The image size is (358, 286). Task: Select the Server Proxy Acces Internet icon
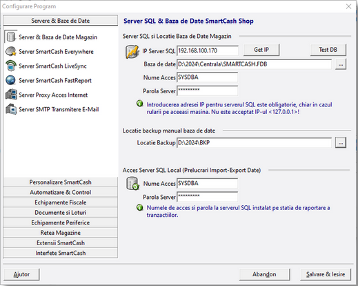point(11,95)
